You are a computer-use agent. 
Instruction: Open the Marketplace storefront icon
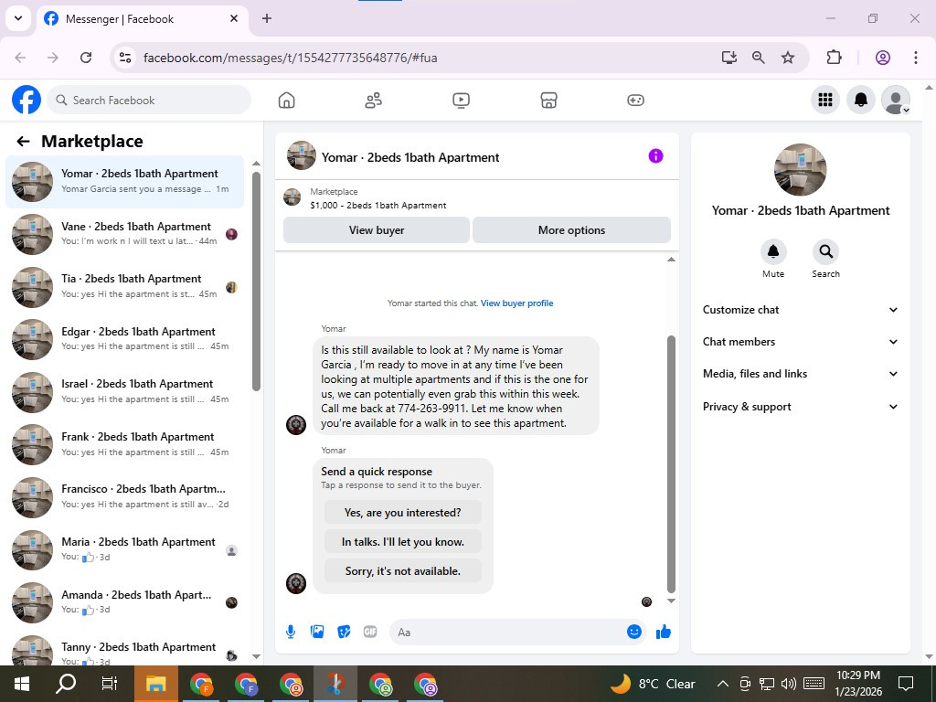click(x=548, y=101)
